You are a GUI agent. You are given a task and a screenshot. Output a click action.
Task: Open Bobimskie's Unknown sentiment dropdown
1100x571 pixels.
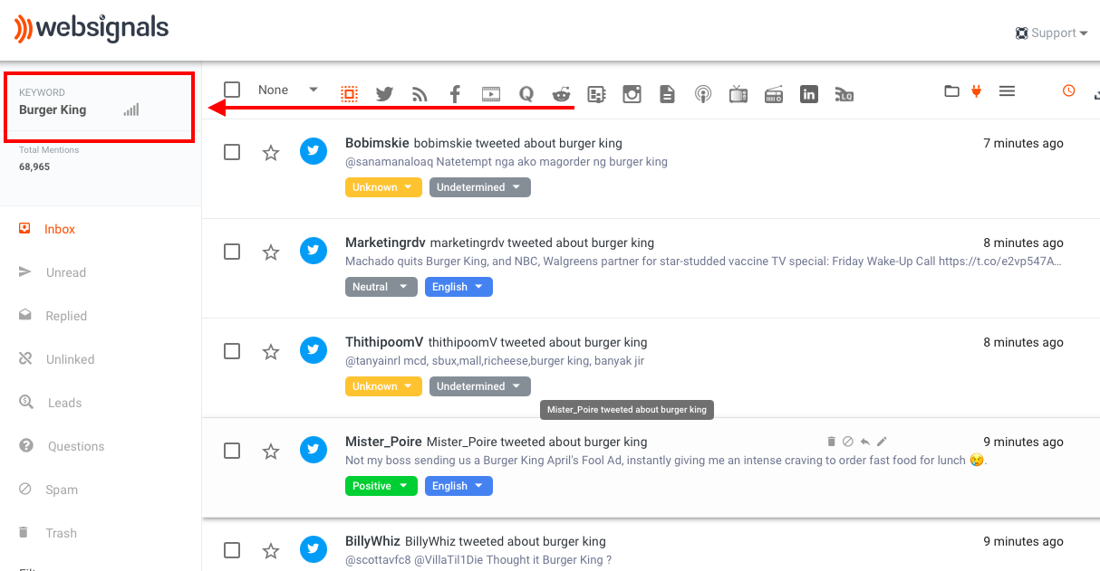pos(383,187)
